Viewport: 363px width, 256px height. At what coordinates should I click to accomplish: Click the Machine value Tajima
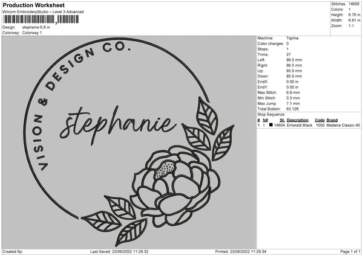tap(292, 38)
